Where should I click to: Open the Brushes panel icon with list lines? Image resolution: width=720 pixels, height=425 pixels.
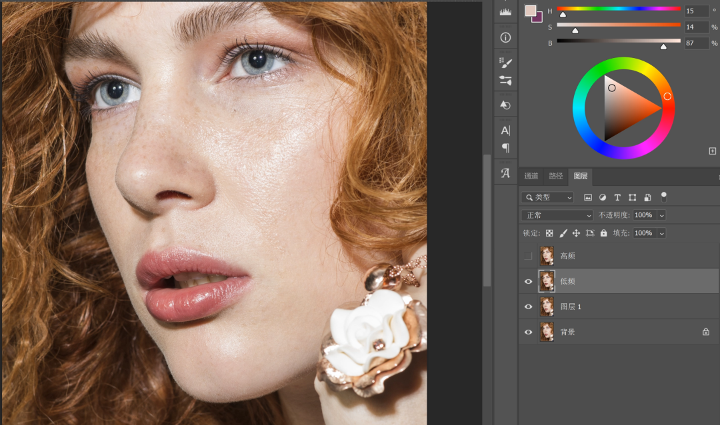point(505,63)
